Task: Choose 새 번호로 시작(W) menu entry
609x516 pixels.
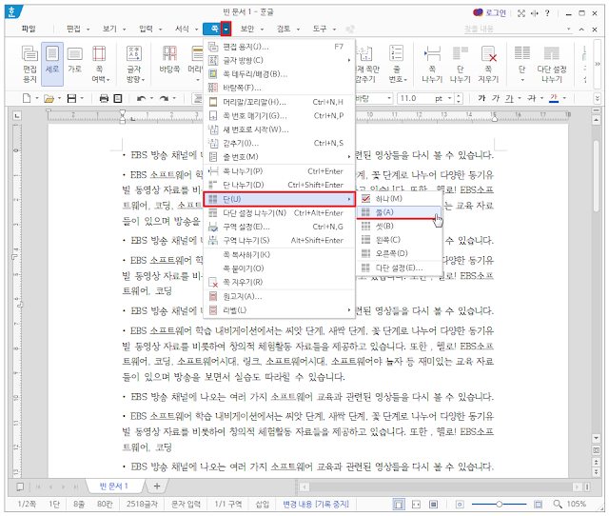Action: [x=279, y=129]
